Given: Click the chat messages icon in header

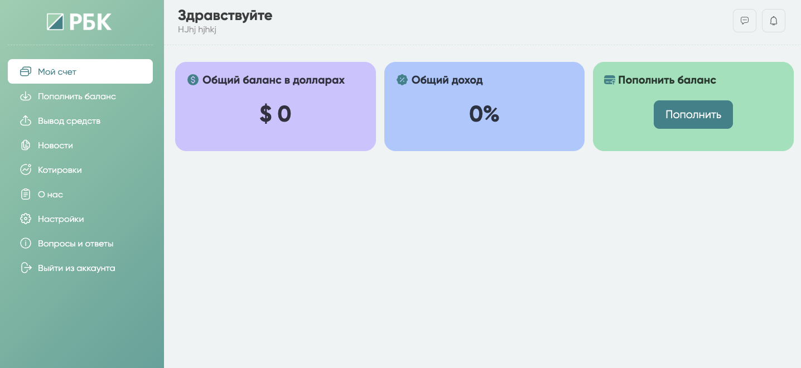Looking at the screenshot, I should pyautogui.click(x=744, y=21).
